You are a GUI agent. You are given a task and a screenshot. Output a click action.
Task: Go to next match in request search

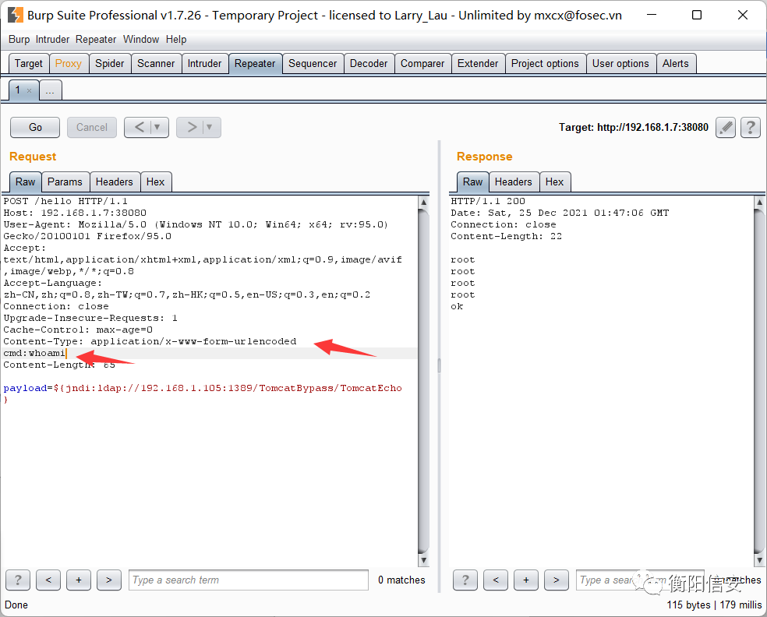click(109, 580)
